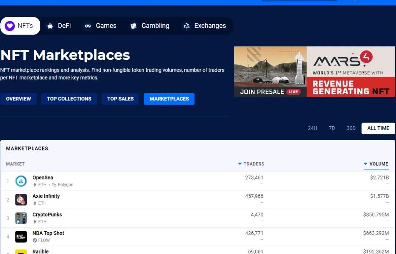Viewport: 396px width, 254px height.
Task: Click OpenSea's volume $2.721B
Action: [x=379, y=178]
